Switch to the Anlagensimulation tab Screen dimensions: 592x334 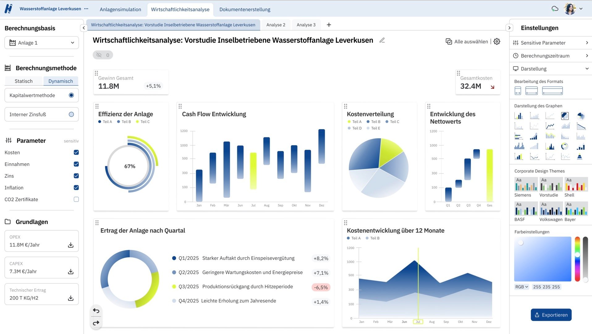pos(120,10)
